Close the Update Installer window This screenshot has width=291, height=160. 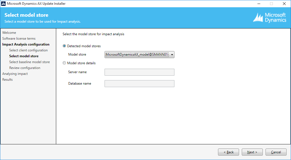[x=284, y=4]
